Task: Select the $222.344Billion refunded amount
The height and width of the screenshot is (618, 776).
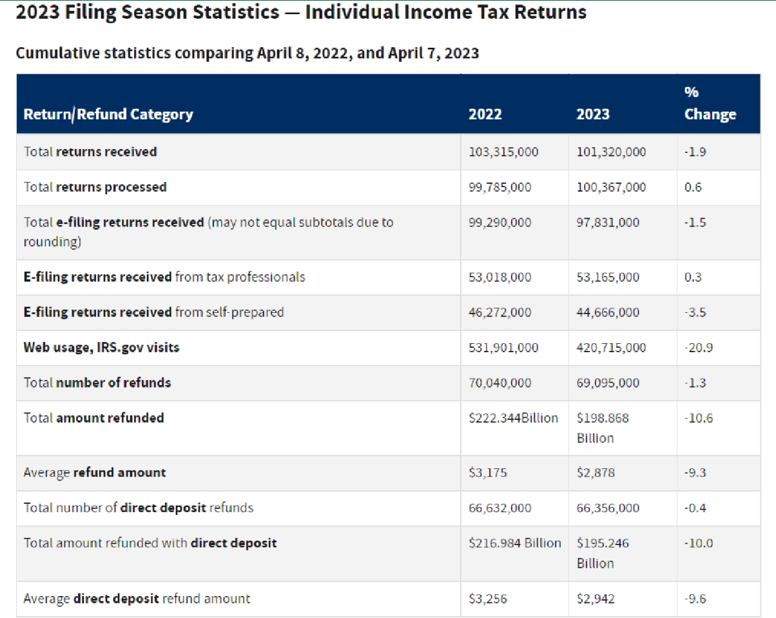Action: pos(513,418)
